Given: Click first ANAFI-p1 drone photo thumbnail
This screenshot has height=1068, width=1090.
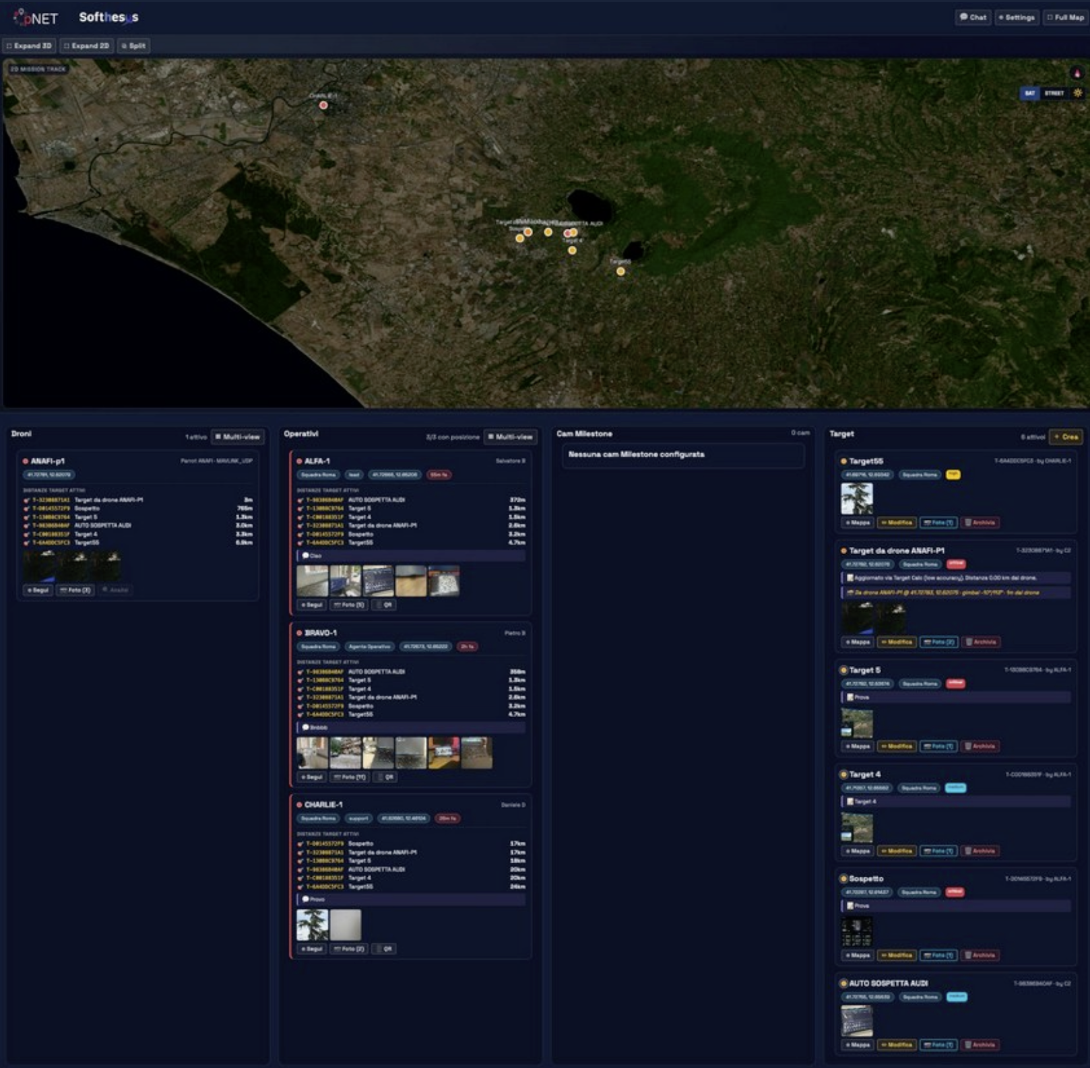Looking at the screenshot, I should pos(40,566).
